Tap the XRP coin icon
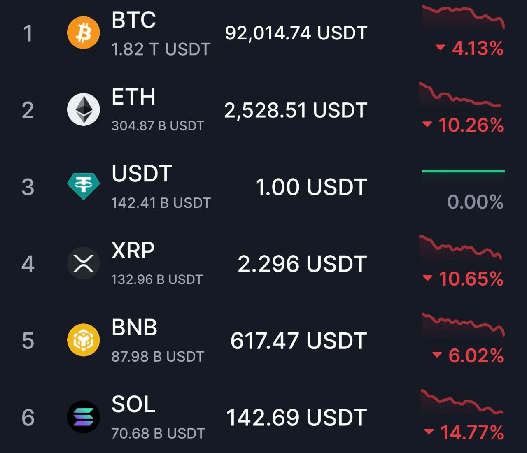Viewport: 527px width, 453px height. pyautogui.click(x=84, y=263)
